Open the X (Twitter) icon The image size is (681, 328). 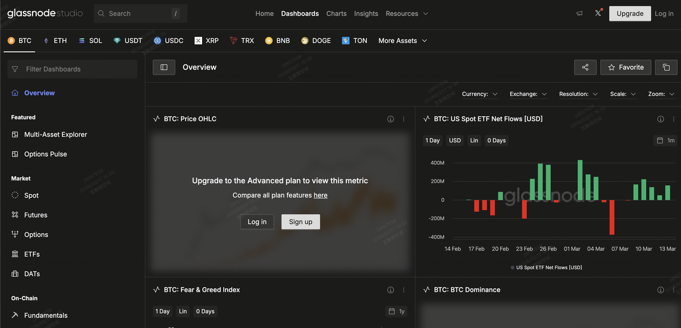point(598,14)
